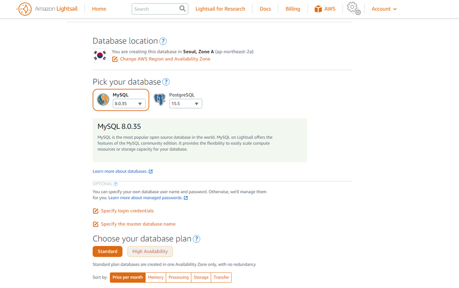Click the South Korea flag icon

pos(100,55)
